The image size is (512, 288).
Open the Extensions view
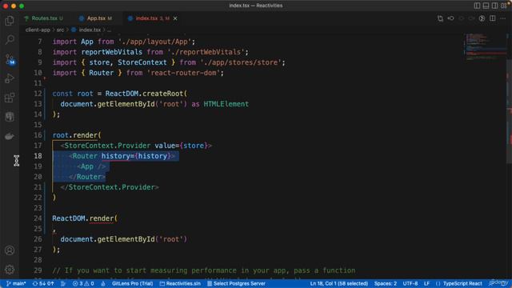click(x=10, y=98)
